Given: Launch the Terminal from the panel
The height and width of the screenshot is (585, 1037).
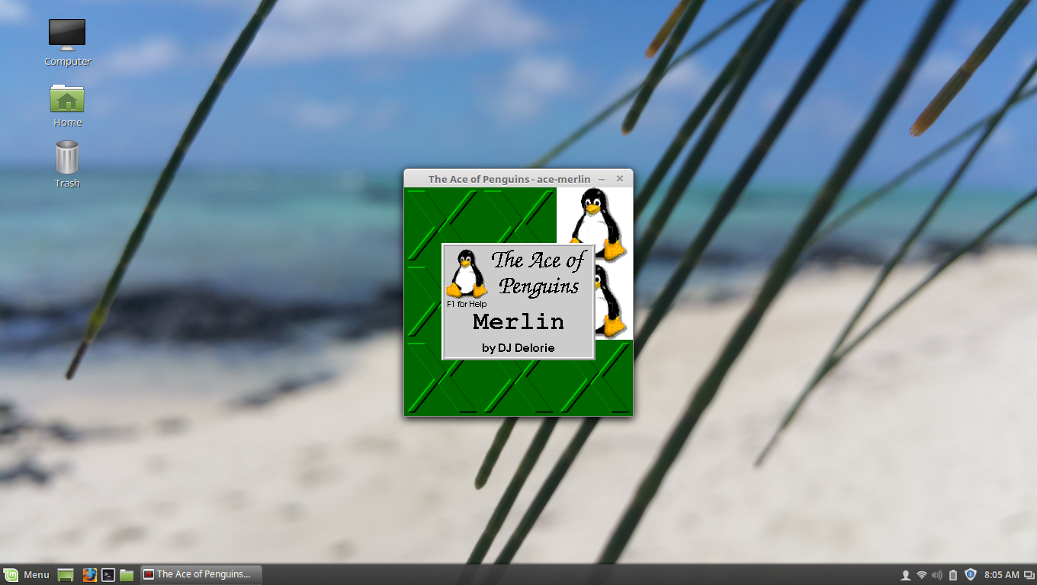Looking at the screenshot, I should 108,574.
